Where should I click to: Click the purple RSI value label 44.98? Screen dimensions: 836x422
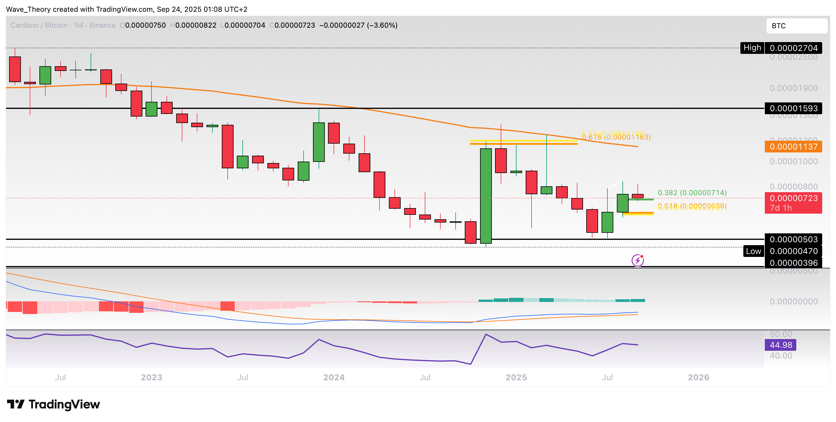[780, 345]
